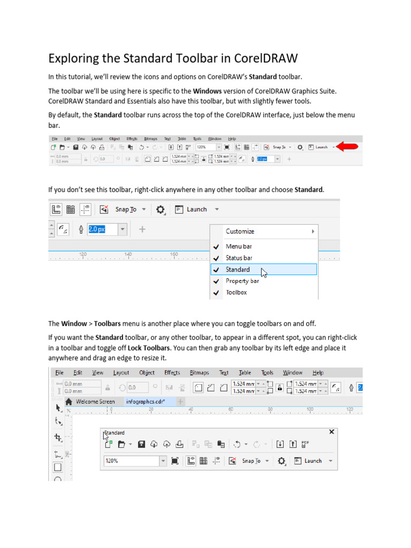
Task: Click Export icon in floating Standard toolbar
Action: pyautogui.click(x=293, y=444)
